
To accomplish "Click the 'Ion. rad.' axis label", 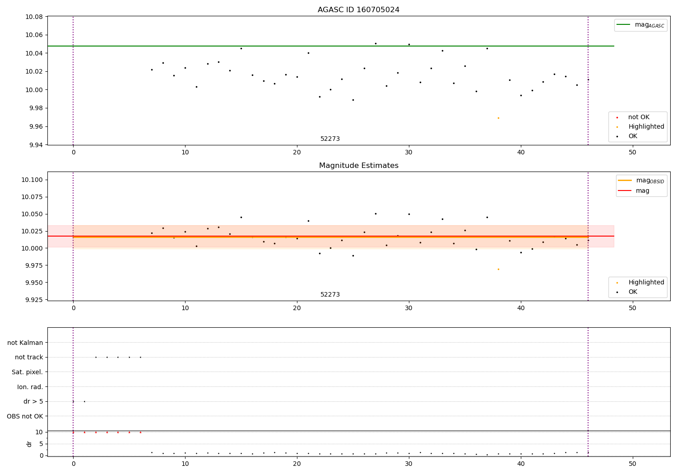I will [x=30, y=387].
